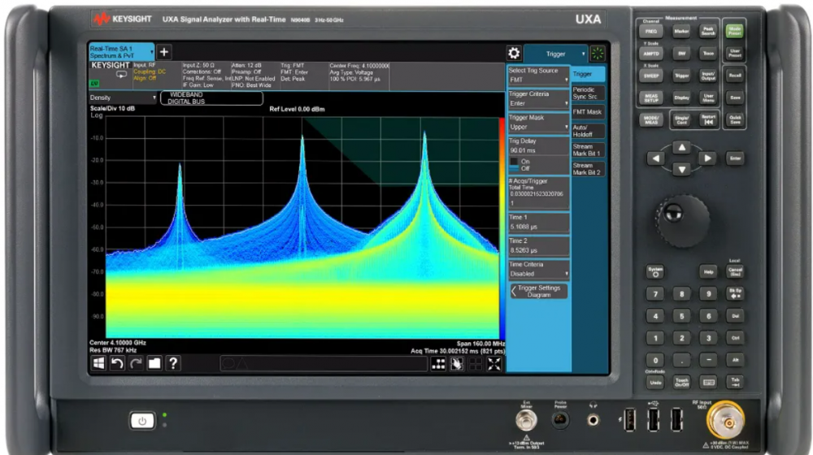
Task: Push the Quick Save hardware key
Action: coord(735,119)
